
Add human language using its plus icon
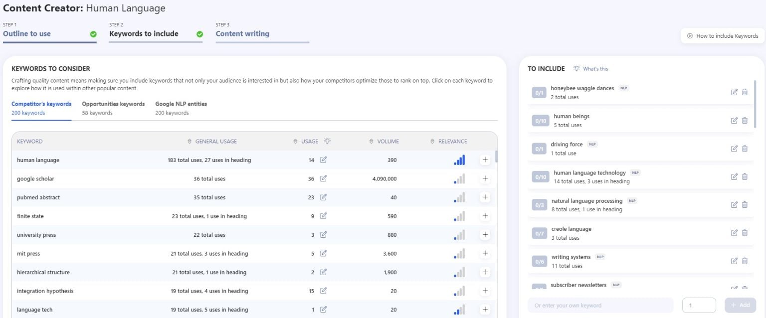coord(484,159)
